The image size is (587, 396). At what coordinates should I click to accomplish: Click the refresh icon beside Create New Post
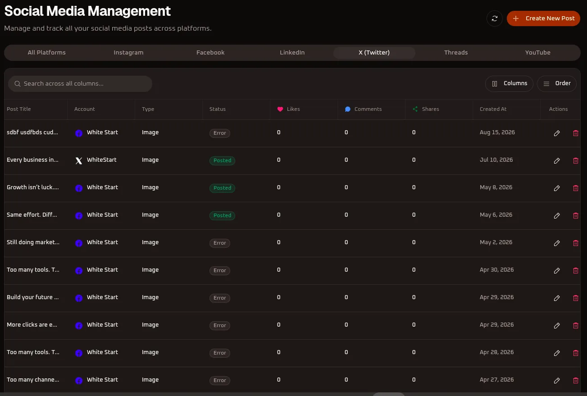coord(494,18)
